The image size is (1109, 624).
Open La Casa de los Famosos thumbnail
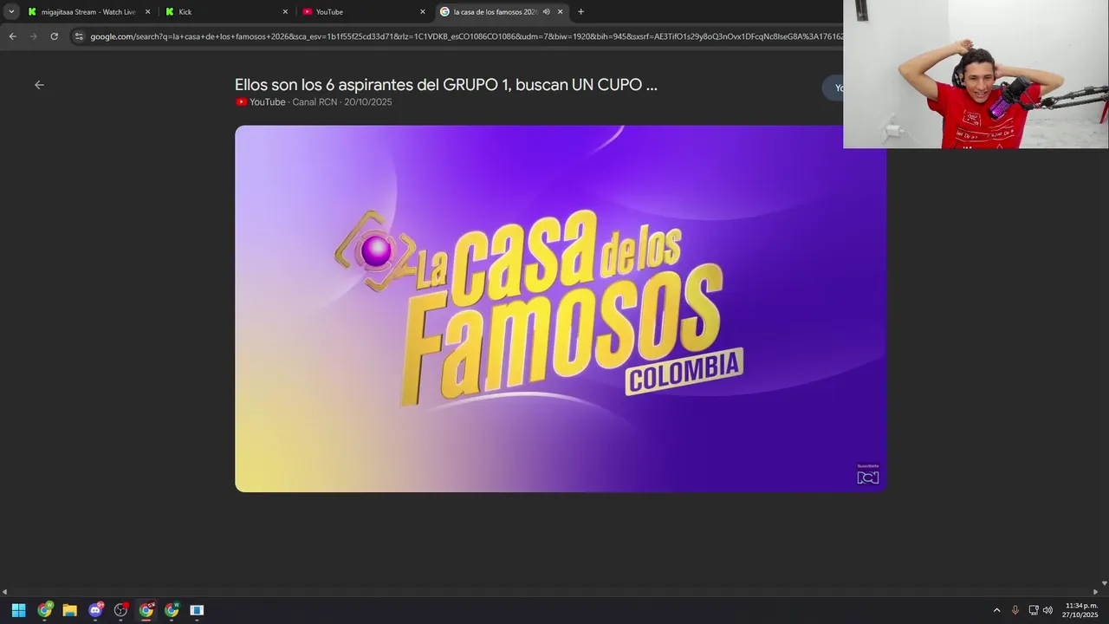[561, 309]
